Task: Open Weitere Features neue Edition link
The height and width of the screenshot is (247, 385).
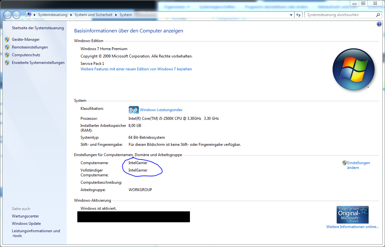Action: click(136, 69)
